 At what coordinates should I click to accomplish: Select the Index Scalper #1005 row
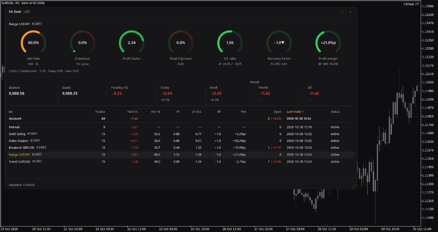click(x=181, y=141)
